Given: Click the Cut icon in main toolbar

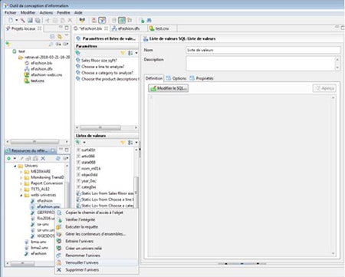Looking at the screenshot, I should [48, 20].
